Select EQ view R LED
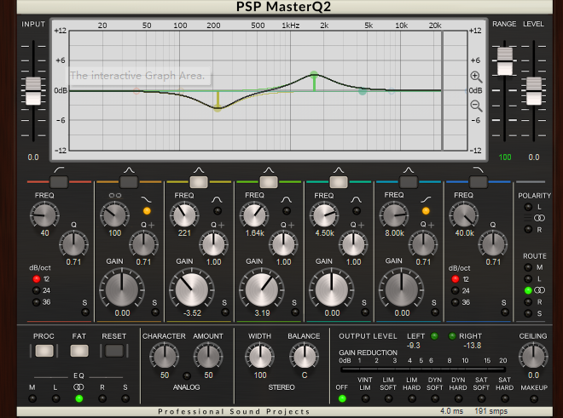The image size is (563, 418). 102,398
